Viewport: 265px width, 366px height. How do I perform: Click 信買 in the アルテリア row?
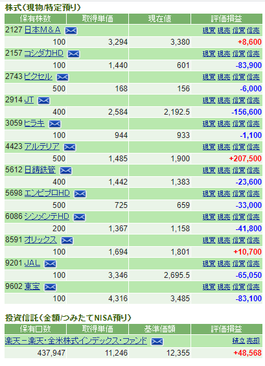click(x=238, y=147)
